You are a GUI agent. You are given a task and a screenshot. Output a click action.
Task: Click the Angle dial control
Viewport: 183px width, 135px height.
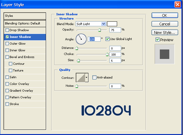[81, 39]
